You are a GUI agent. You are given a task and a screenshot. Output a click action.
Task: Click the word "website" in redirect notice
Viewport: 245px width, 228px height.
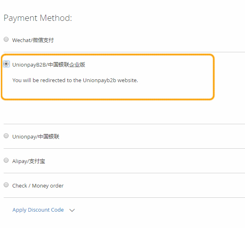[127, 80]
